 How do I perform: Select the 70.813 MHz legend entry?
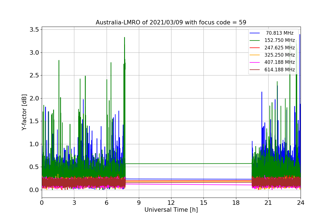pyautogui.click(x=272, y=33)
